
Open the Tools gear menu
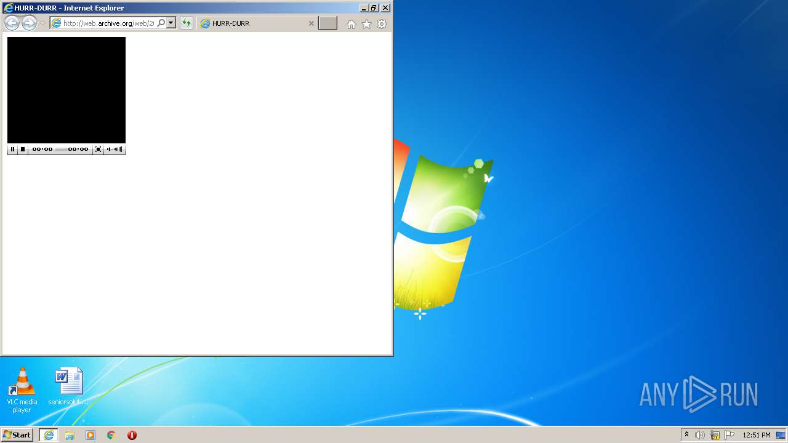point(382,24)
